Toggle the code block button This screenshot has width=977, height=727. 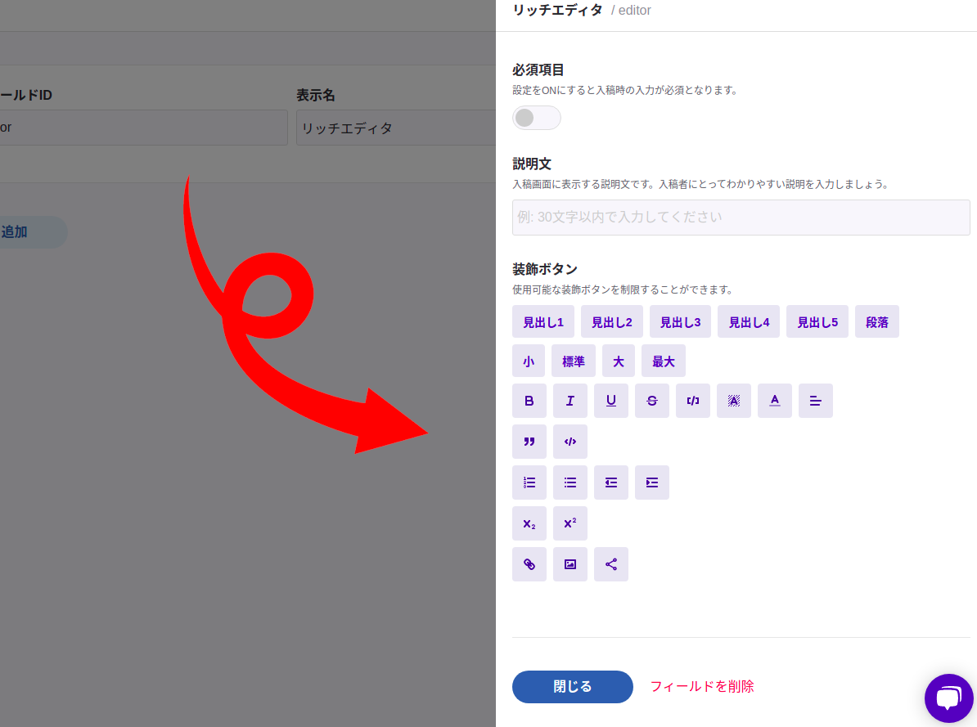[570, 442]
